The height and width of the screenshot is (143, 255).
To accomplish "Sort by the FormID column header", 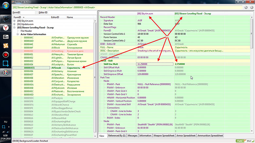I will 31,17.
